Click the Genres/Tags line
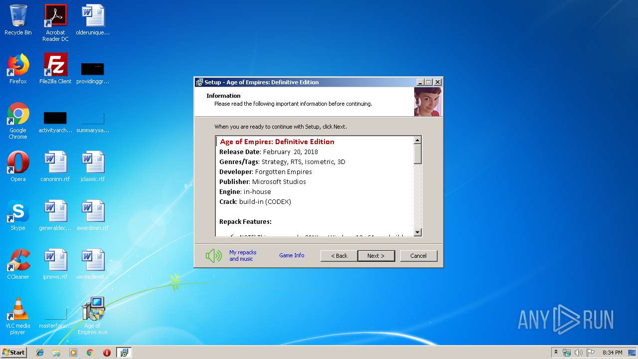638x359 pixels. [282, 162]
